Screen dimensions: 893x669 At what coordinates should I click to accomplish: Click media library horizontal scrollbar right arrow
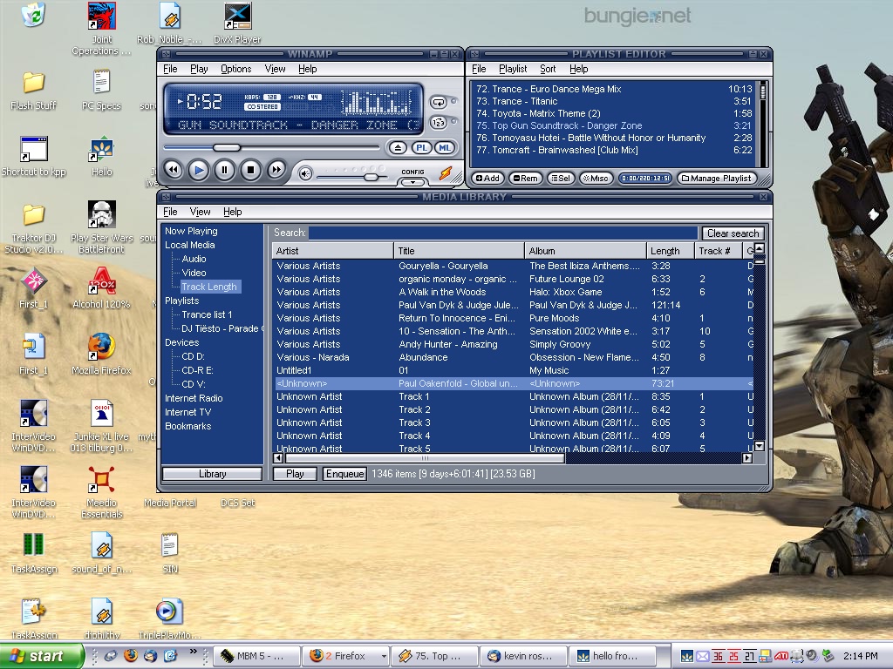coord(747,458)
